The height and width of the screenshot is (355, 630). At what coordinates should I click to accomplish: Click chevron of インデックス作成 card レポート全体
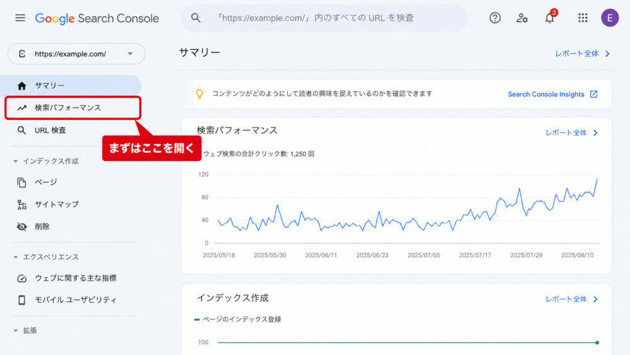coord(595,299)
